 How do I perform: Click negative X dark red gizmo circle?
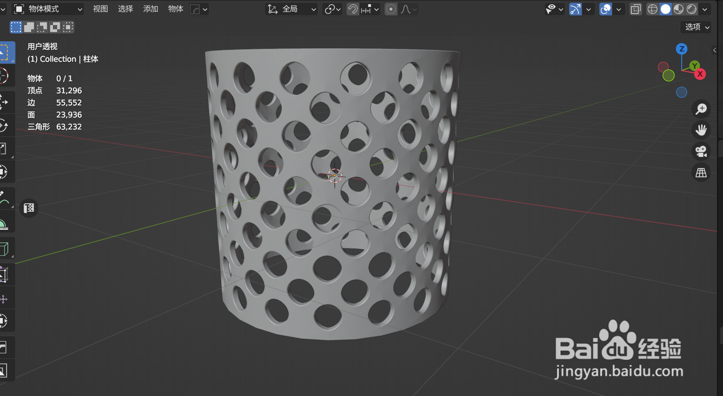pyautogui.click(x=664, y=67)
